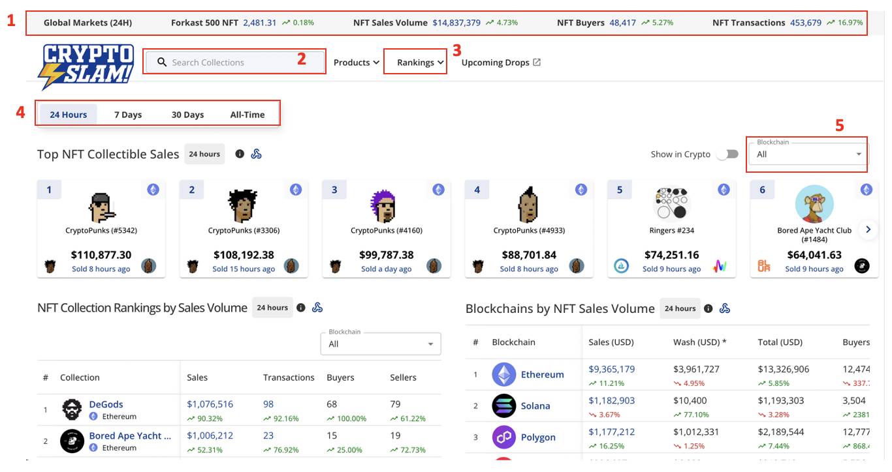This screenshot has width=892, height=472.
Task: Open the DeGods collection link
Action: click(x=106, y=404)
